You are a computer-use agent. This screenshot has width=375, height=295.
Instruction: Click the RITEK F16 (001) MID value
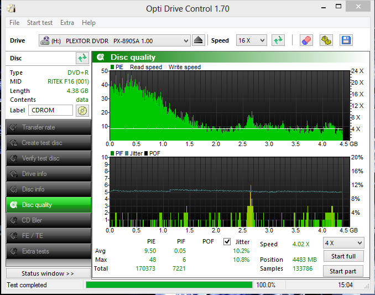coord(68,81)
